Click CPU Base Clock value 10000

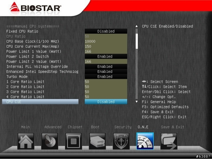point(106,41)
